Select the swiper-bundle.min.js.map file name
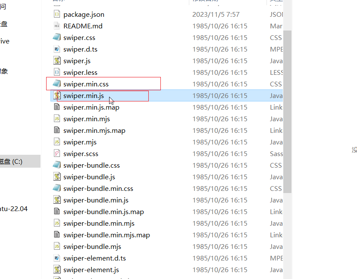Screen dimensions: 357x279 click(x=103, y=212)
